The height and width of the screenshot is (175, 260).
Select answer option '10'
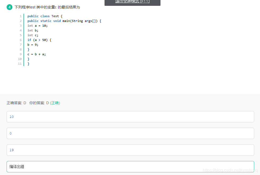(130, 117)
